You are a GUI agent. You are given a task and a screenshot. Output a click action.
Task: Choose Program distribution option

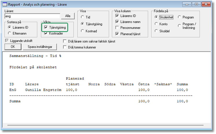(x=180, y=17)
